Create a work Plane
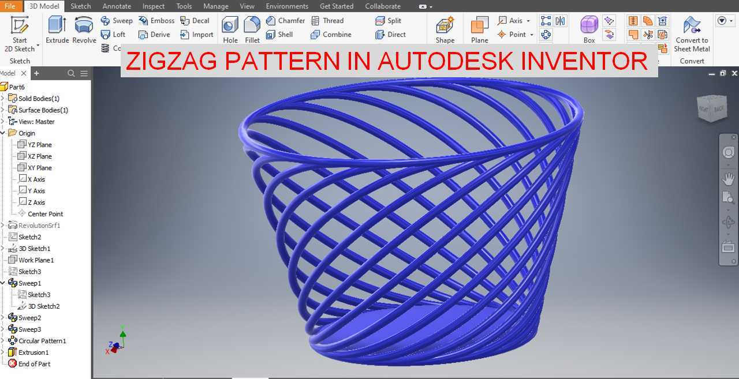This screenshot has height=379, width=739. 480,30
